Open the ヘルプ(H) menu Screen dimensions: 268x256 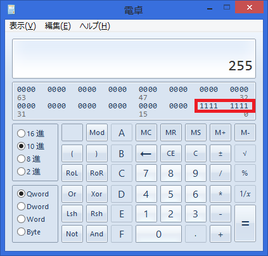(95, 26)
